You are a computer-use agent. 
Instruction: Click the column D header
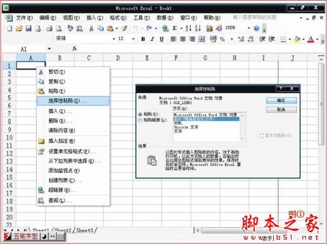118,58
